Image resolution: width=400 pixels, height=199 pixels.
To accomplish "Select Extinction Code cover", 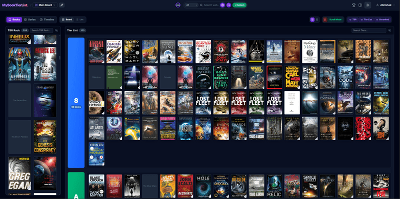I will (345, 77).
